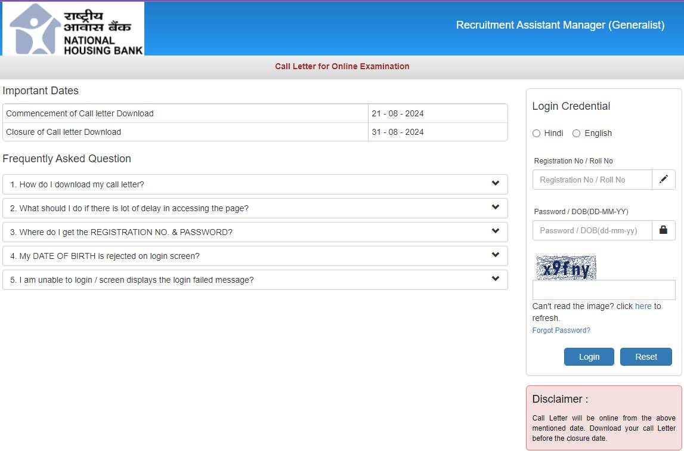
Task: Click the 'Important Dates' heading
Action: click(x=41, y=90)
